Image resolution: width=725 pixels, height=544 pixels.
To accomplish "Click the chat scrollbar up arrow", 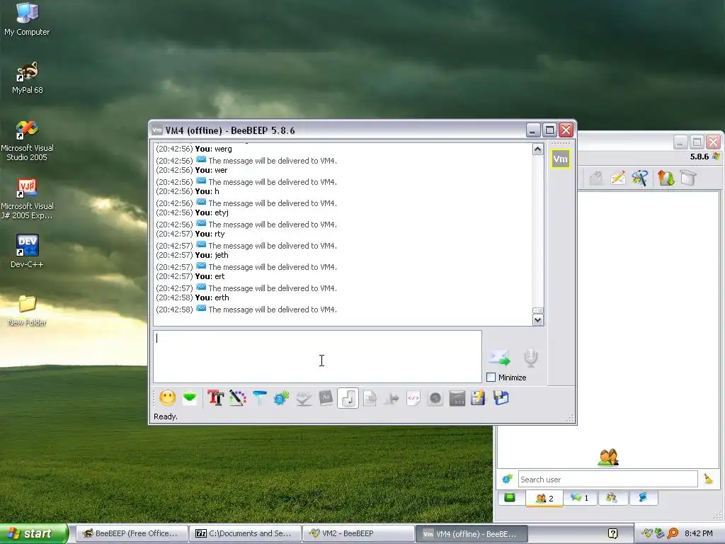I will pyautogui.click(x=537, y=149).
